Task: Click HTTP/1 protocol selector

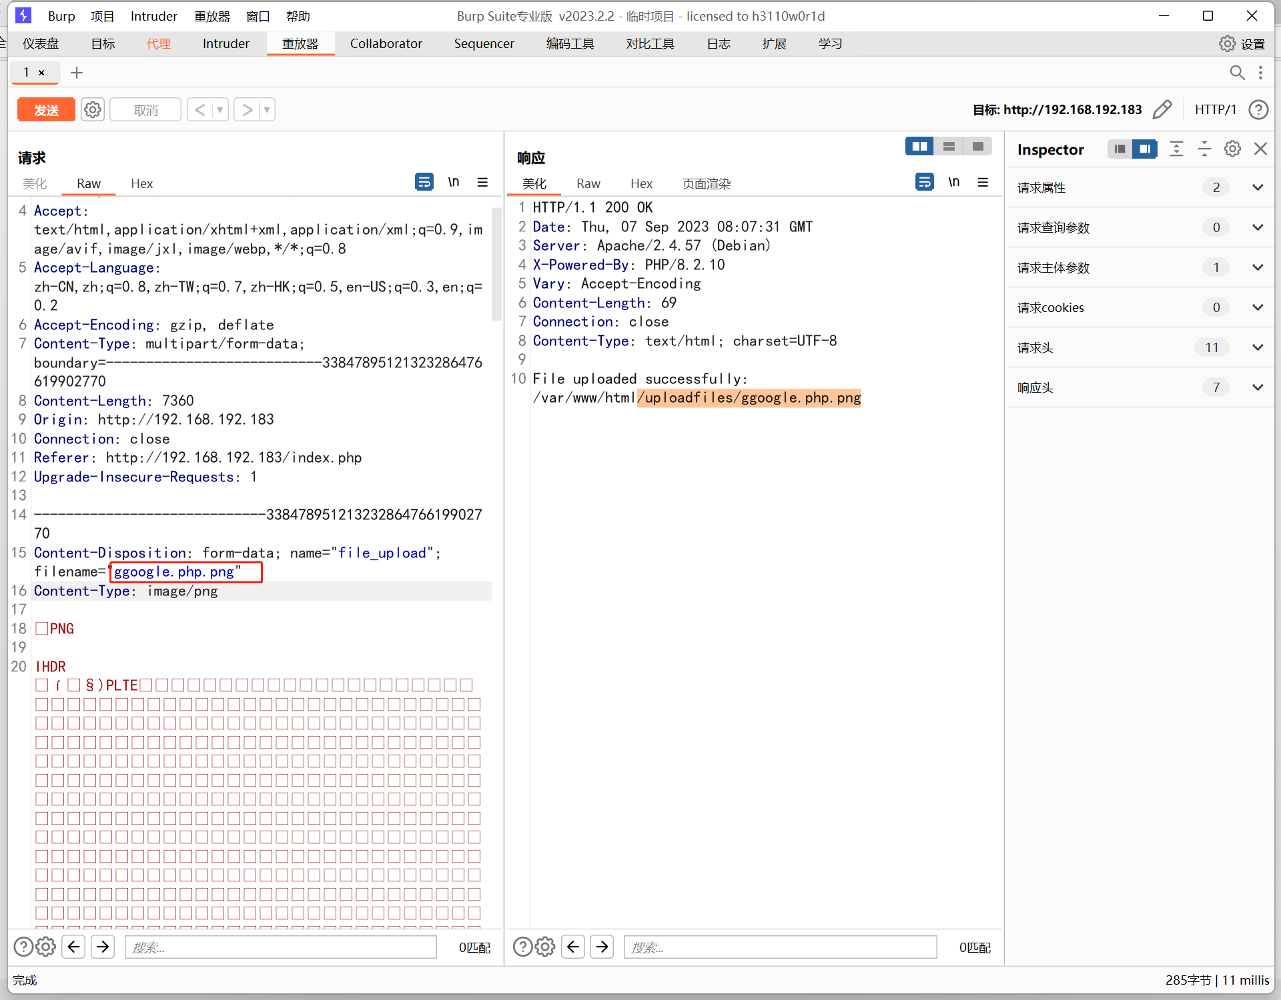Action: (1216, 109)
